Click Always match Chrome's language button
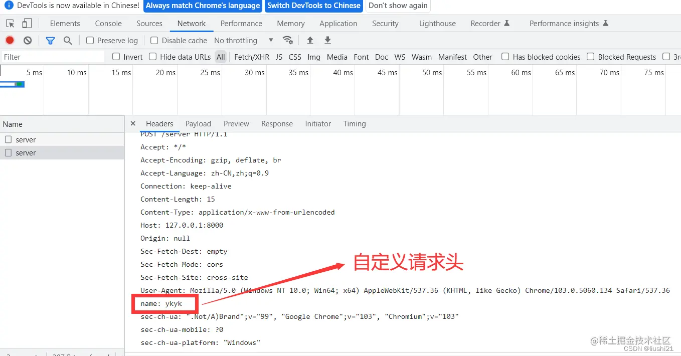Viewport: 681px width, 356px height. [203, 6]
